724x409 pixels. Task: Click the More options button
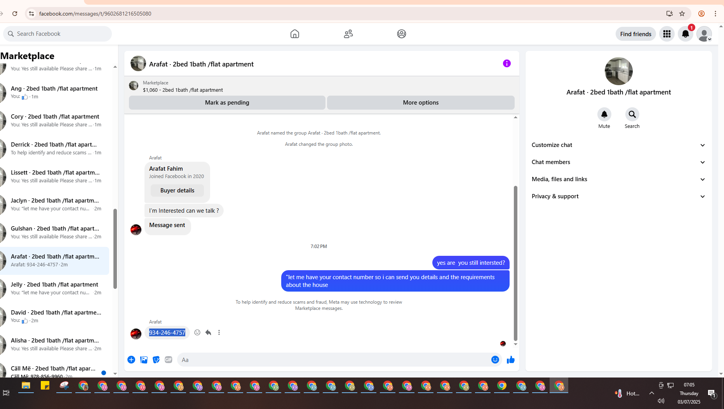[x=421, y=103]
